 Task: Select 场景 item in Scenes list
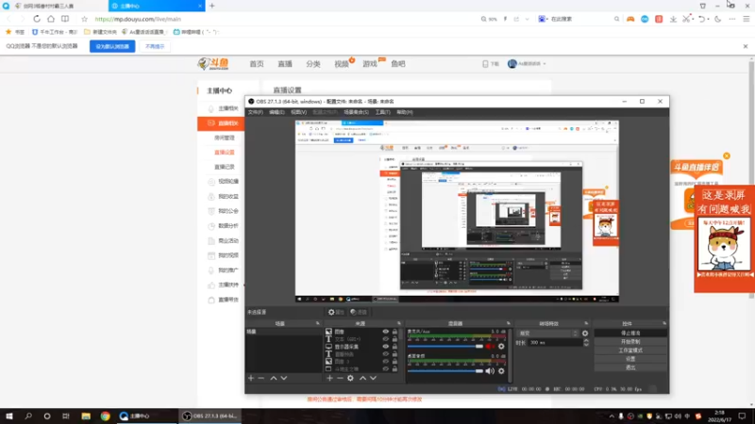pyautogui.click(x=282, y=332)
